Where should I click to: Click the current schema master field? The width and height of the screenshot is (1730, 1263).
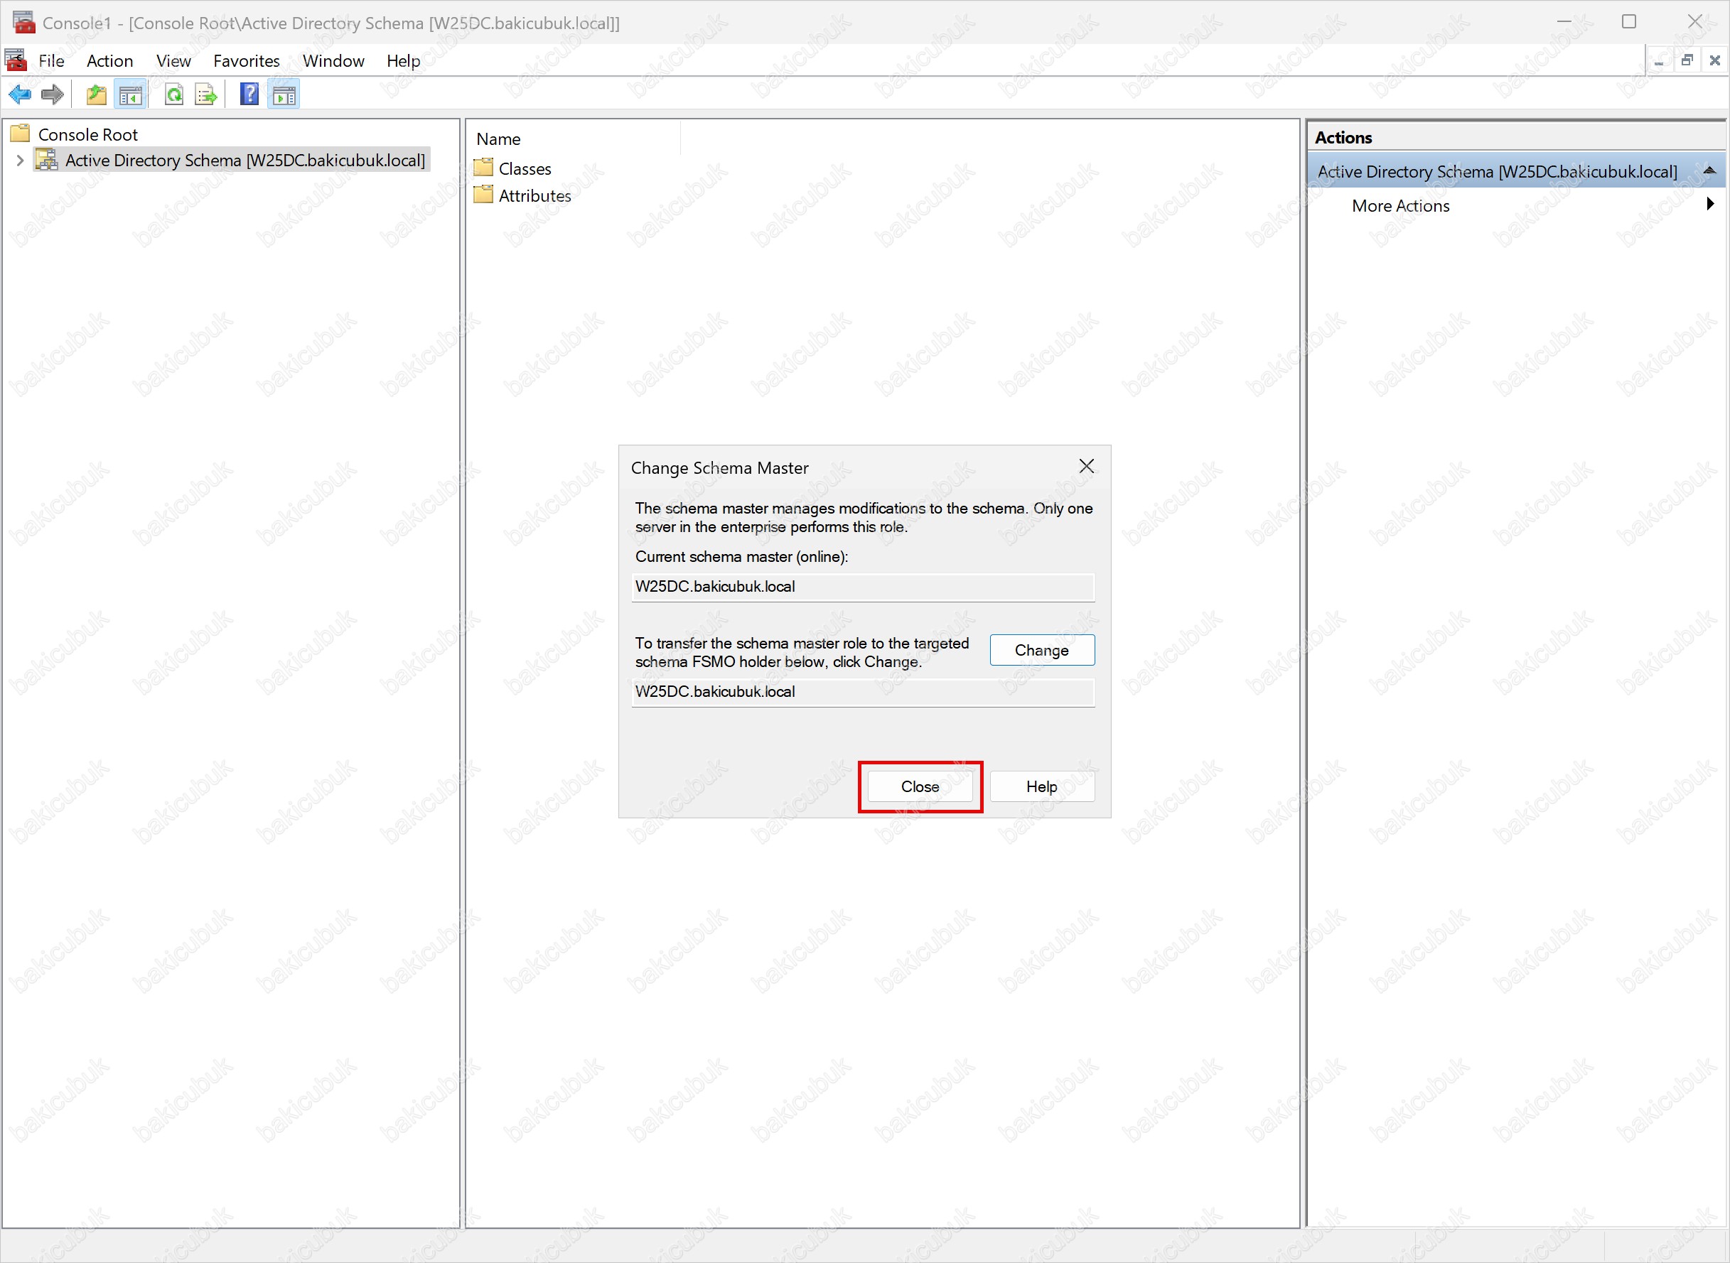coord(863,587)
